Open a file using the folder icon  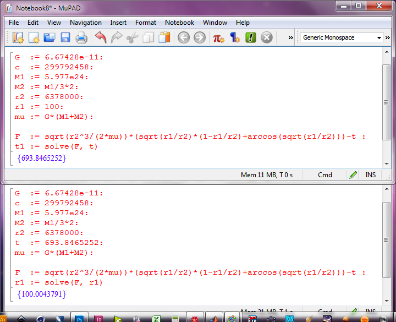coord(50,38)
